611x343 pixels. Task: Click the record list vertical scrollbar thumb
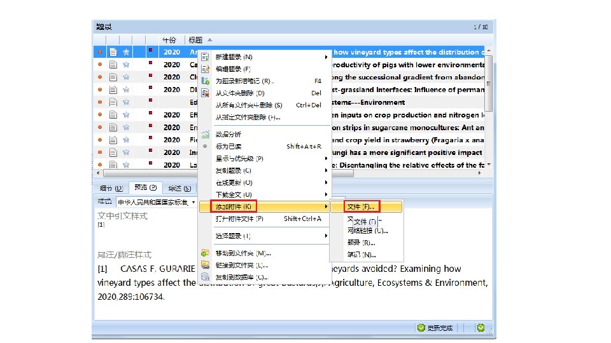(x=488, y=83)
